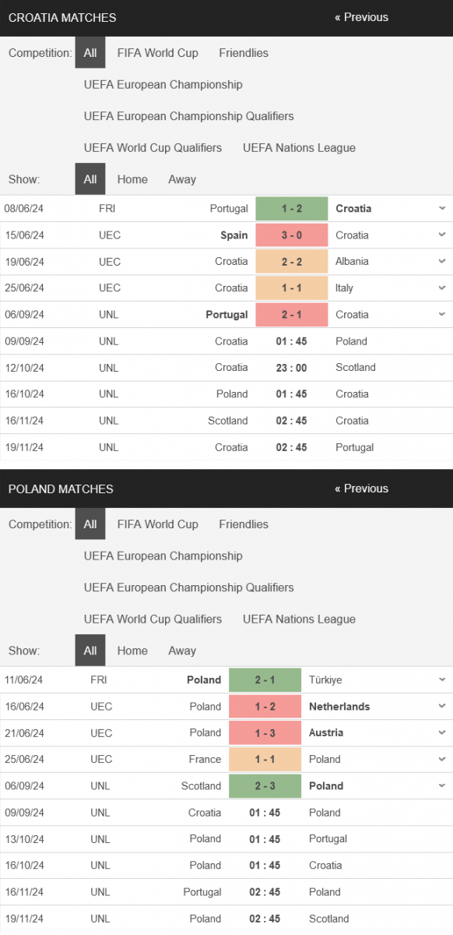Expand the Spain 3-0 Croatia match chevron
This screenshot has height=935, width=453.
click(442, 235)
